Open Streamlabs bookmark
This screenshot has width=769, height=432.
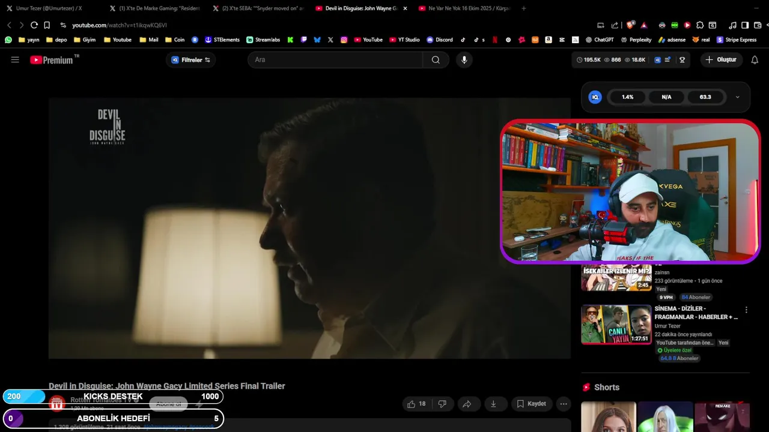point(263,40)
